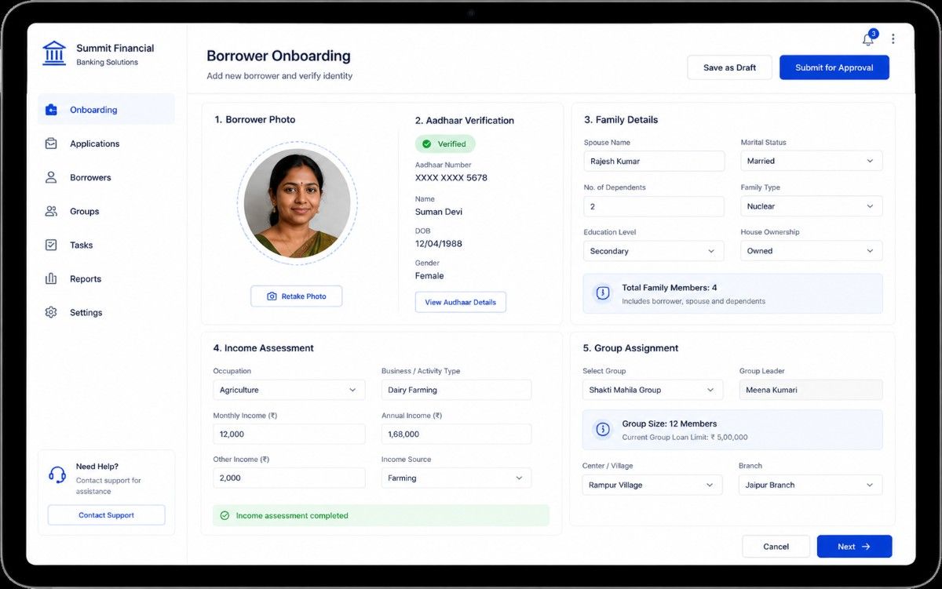Viewport: 942px width, 589px height.
Task: Click the Group Leader field
Action: pos(810,390)
